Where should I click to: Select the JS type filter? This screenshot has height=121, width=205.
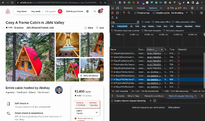tap(131, 26)
